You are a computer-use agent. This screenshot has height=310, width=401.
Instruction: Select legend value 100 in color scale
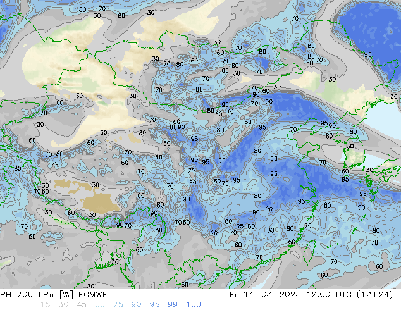(194, 305)
